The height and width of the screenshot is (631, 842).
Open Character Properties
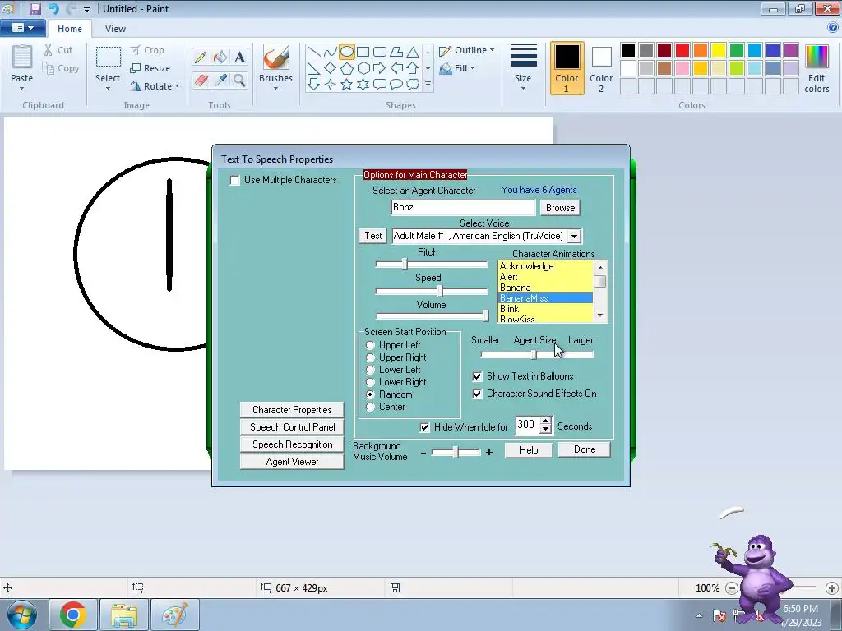292,410
